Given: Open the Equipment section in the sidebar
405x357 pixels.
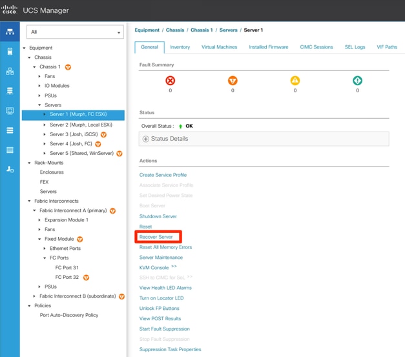Looking at the screenshot, I should click(x=10, y=32).
